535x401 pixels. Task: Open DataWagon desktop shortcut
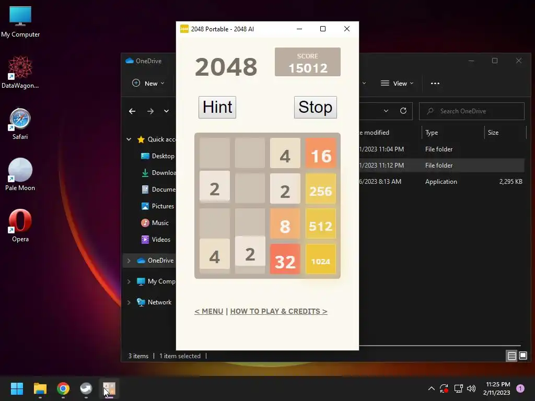coord(20,73)
